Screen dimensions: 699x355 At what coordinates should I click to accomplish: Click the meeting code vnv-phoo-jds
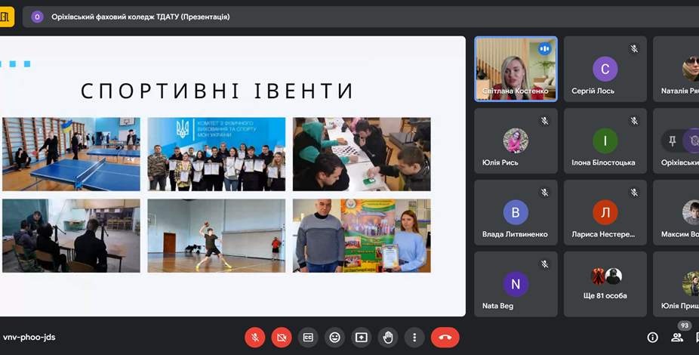click(29, 338)
